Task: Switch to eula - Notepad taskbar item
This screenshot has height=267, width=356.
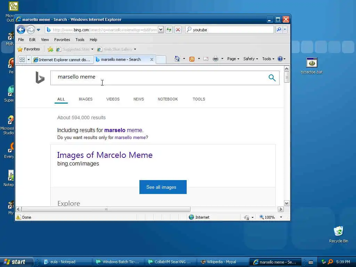Action: tap(66, 262)
